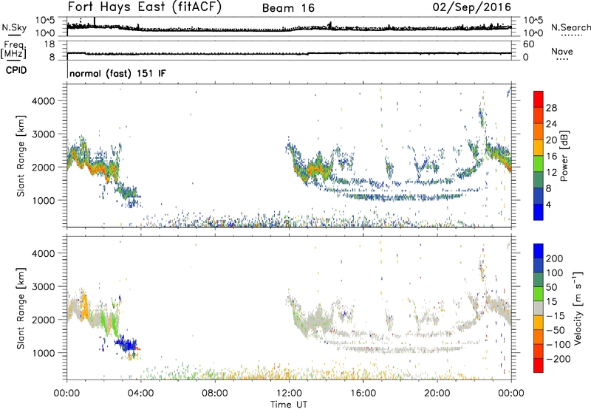Click the '16:00' time tick label
591x409 pixels.
click(x=363, y=393)
